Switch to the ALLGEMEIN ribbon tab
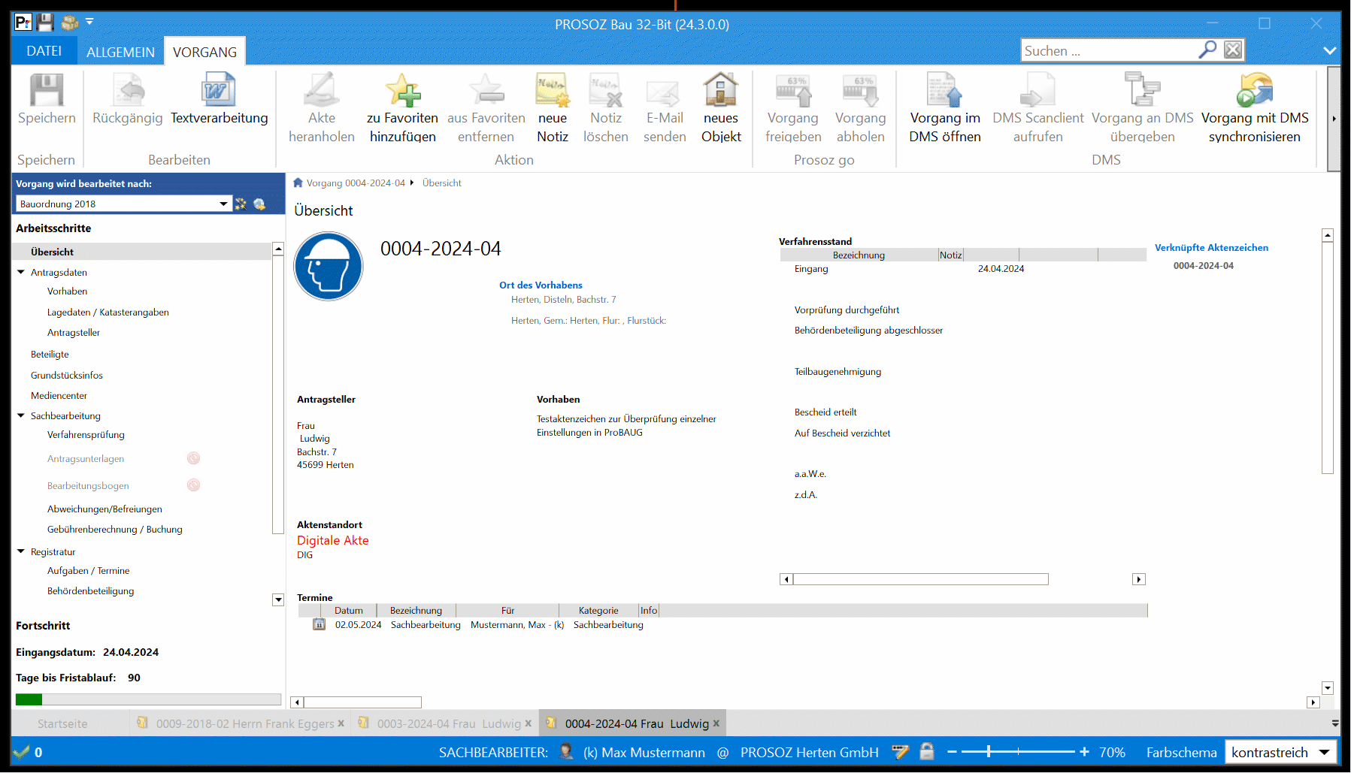Screen dimensions: 1351x773 pos(120,52)
